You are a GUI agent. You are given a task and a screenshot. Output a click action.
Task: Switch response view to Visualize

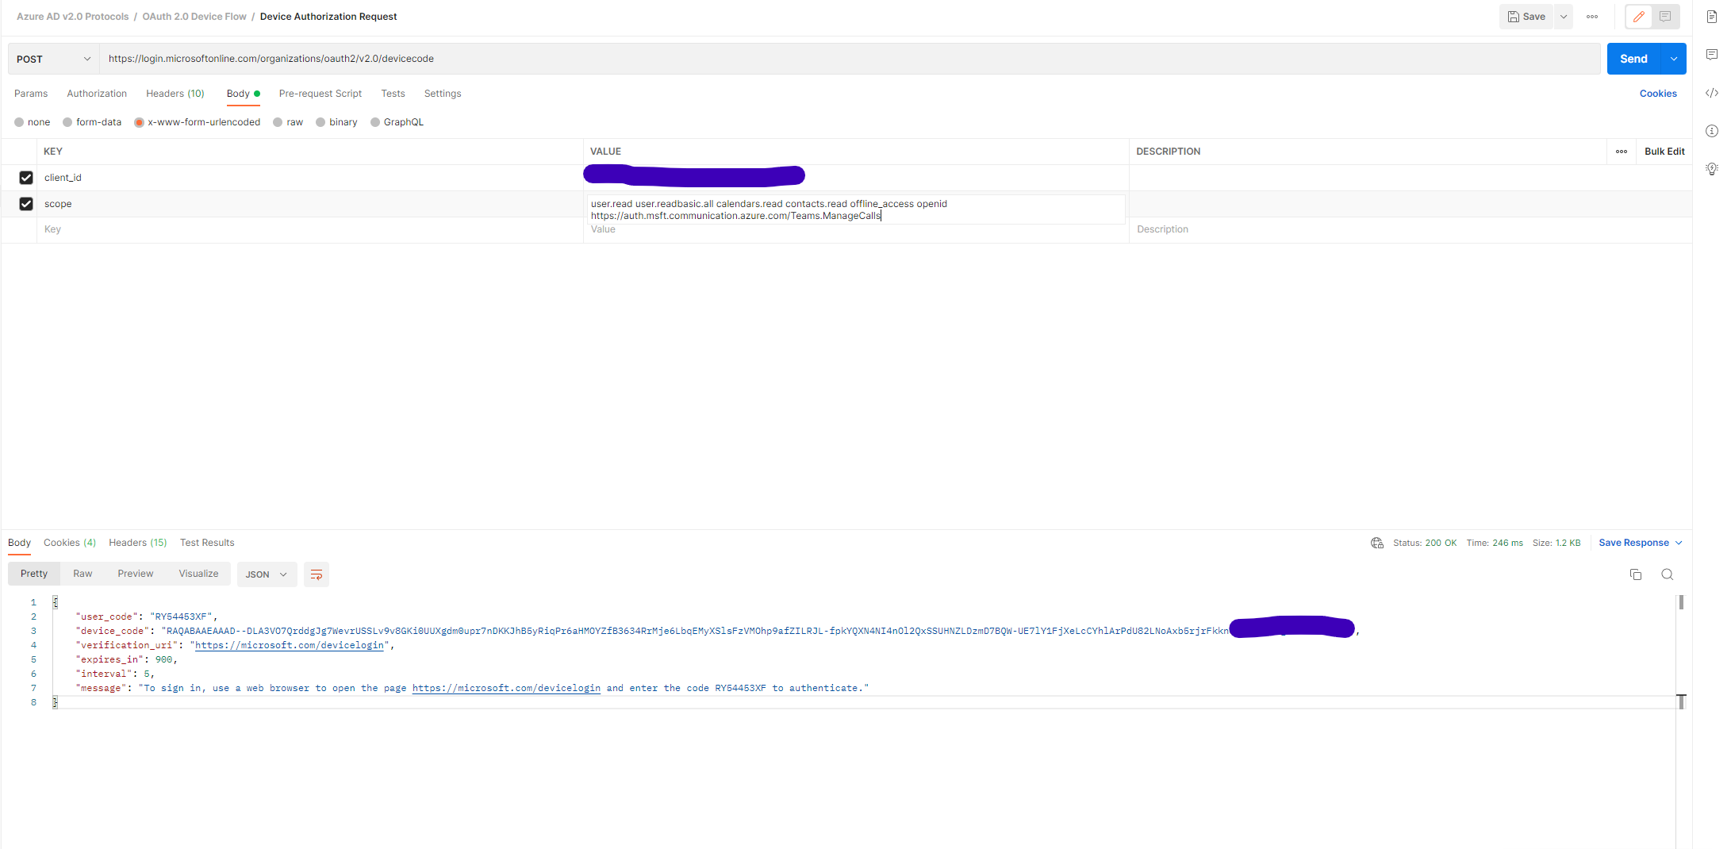pyautogui.click(x=198, y=574)
